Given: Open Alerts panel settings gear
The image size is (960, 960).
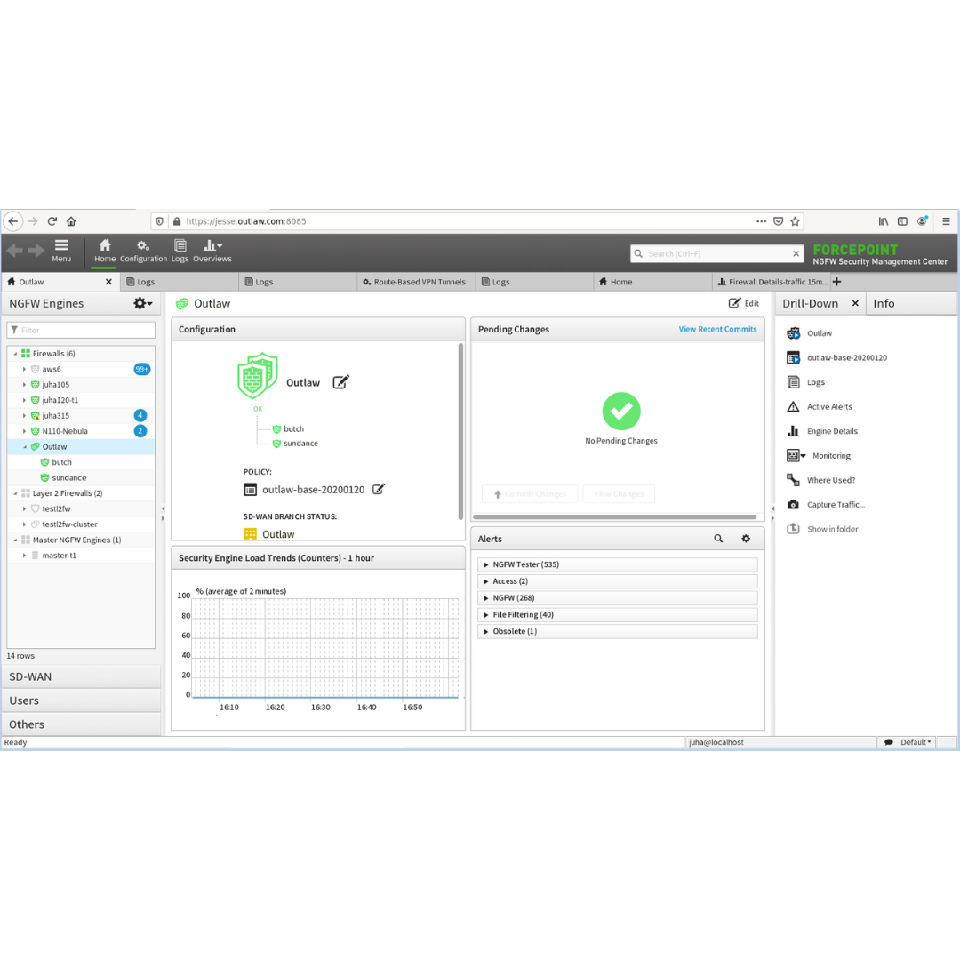Looking at the screenshot, I should 746,539.
